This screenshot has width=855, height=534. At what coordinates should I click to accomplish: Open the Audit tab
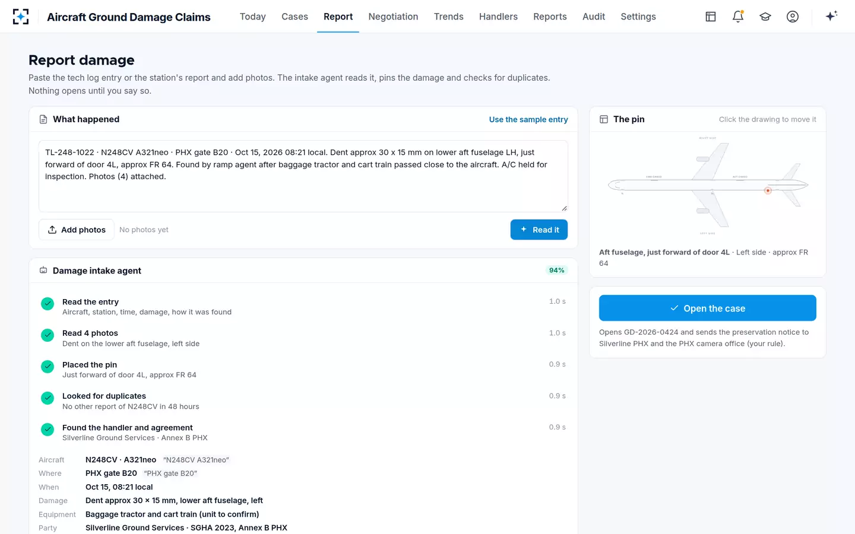(x=594, y=17)
